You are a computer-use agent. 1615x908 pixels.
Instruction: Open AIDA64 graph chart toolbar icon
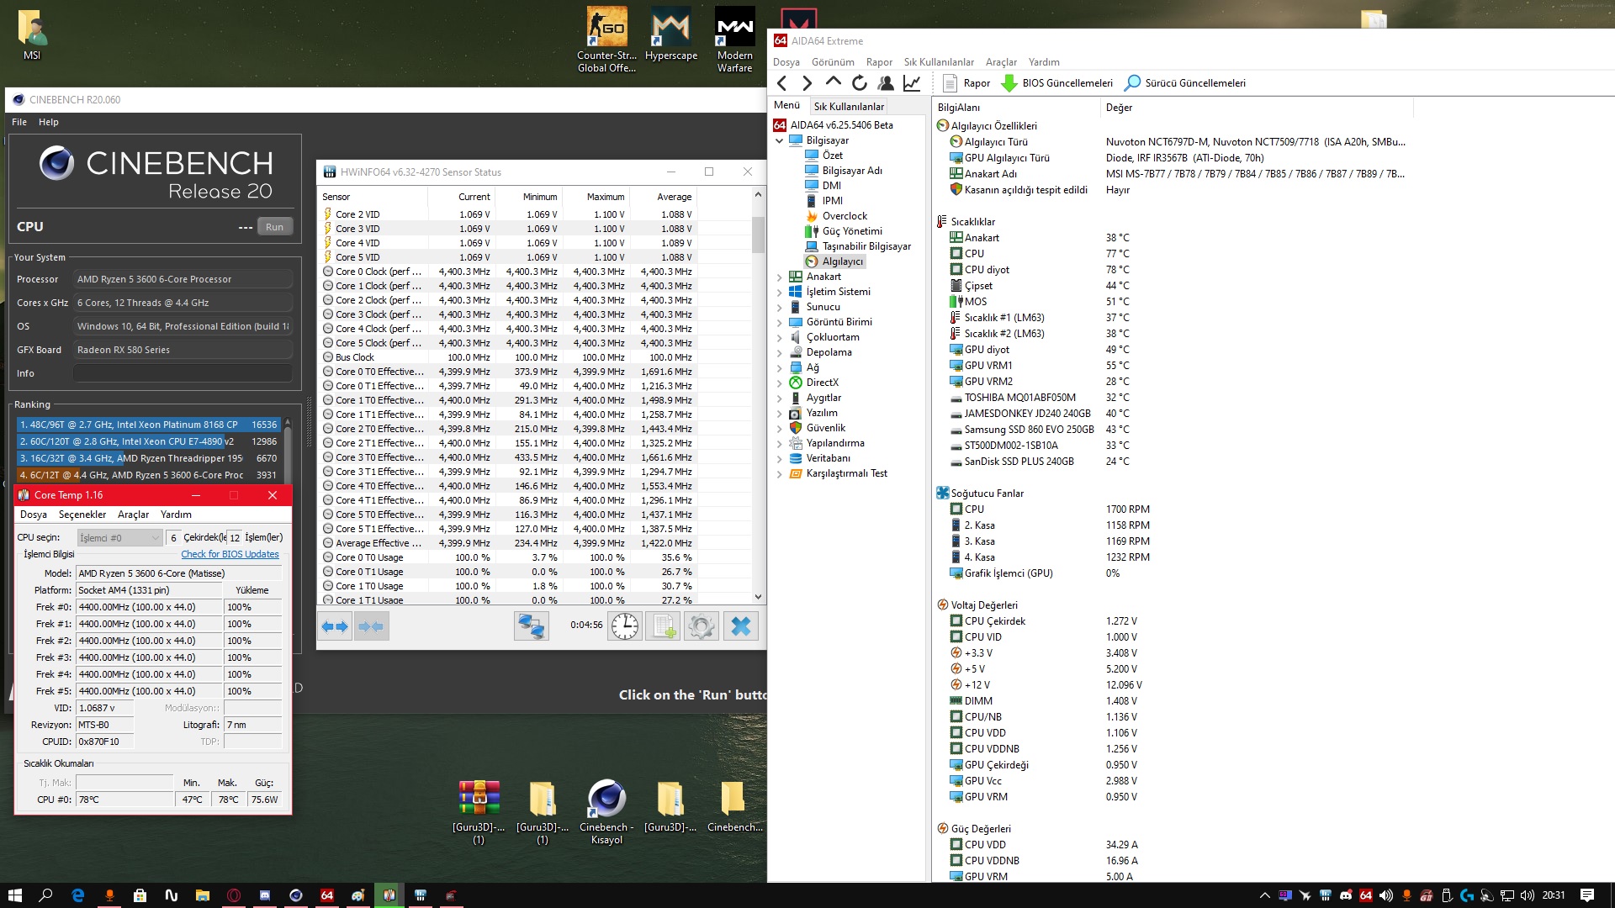point(912,82)
